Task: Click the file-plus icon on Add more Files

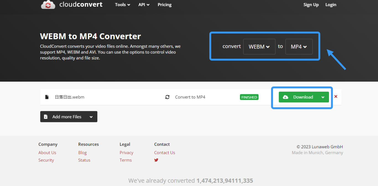Action: [46, 117]
